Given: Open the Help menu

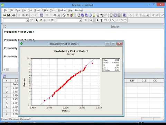Looking at the screenshot, I should point(70,10).
